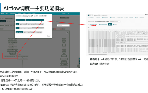Click the Task Instance Details button in dialog
The image size is (148, 93).
pos(21,20)
